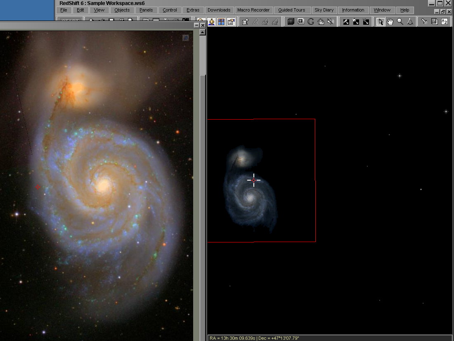Activate the hand pan tool
This screenshot has height=341, width=454.
click(390, 22)
